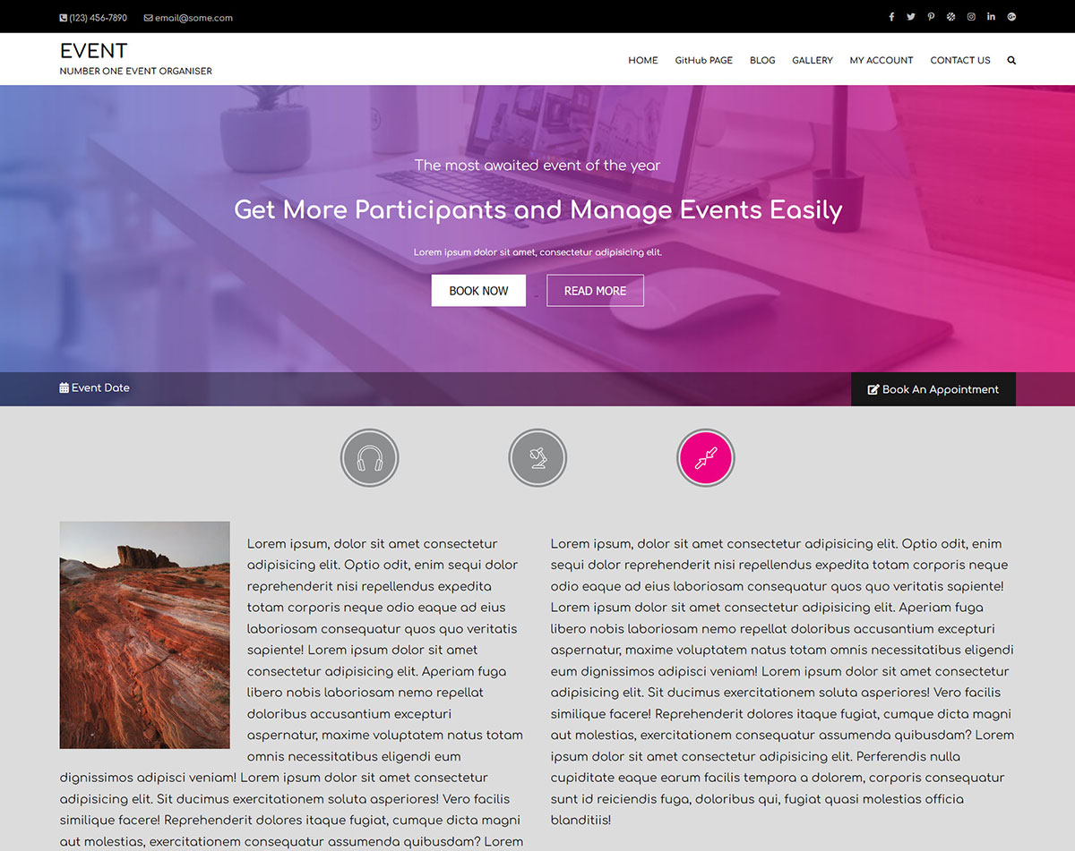Click the edit icon on Book An Appointment

pos(873,389)
